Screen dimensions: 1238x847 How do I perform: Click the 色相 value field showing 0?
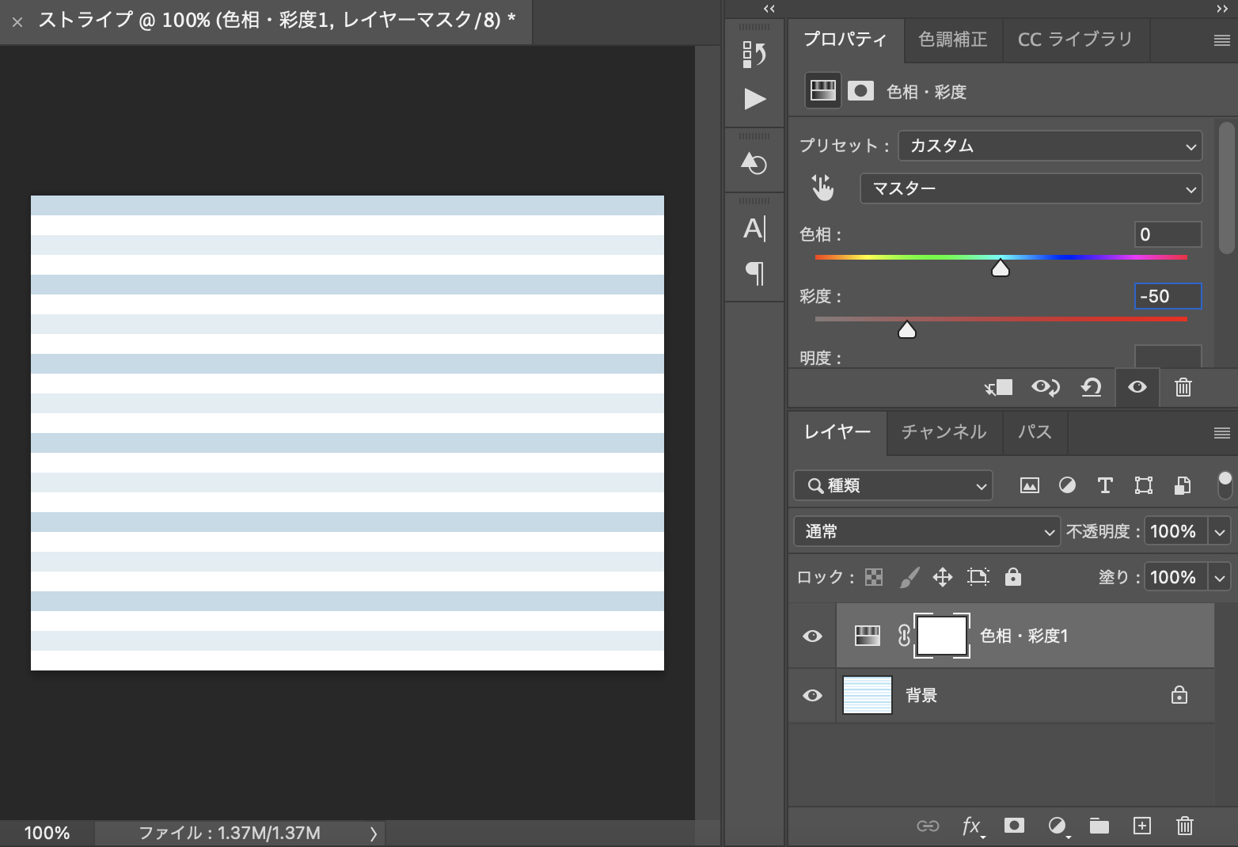tap(1168, 234)
